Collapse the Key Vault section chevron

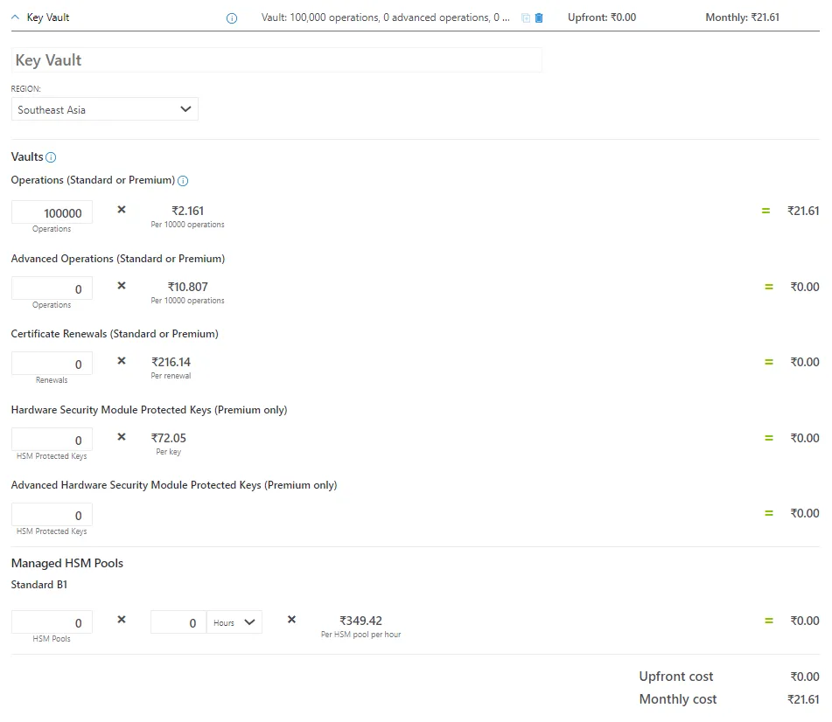15,17
